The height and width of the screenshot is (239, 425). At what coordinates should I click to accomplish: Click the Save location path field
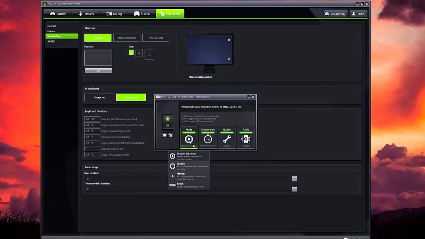click(x=188, y=179)
